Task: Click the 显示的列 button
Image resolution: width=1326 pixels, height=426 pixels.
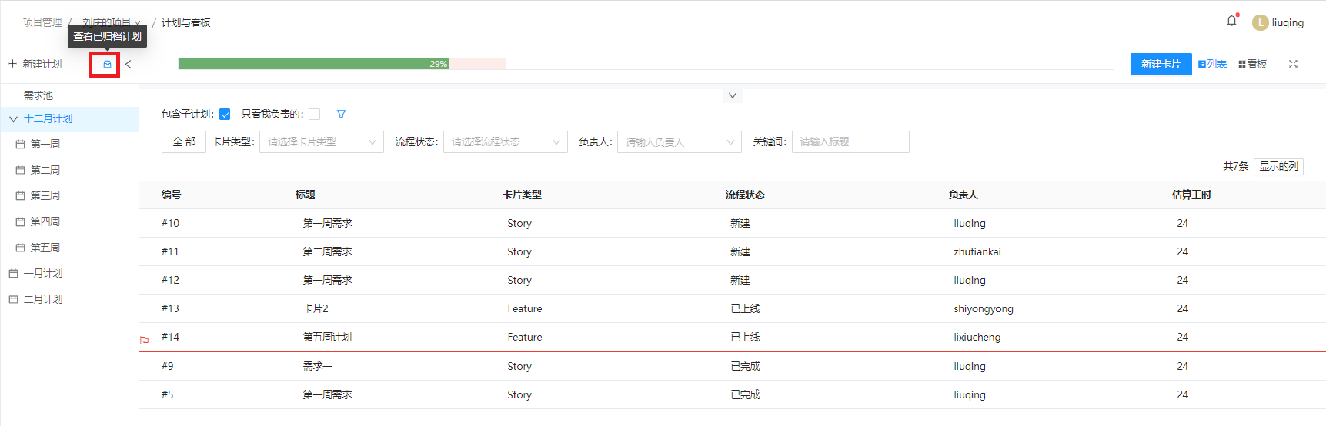Action: point(1278,166)
